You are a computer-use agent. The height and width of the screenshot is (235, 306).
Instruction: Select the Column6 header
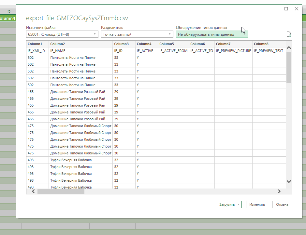click(x=202, y=44)
